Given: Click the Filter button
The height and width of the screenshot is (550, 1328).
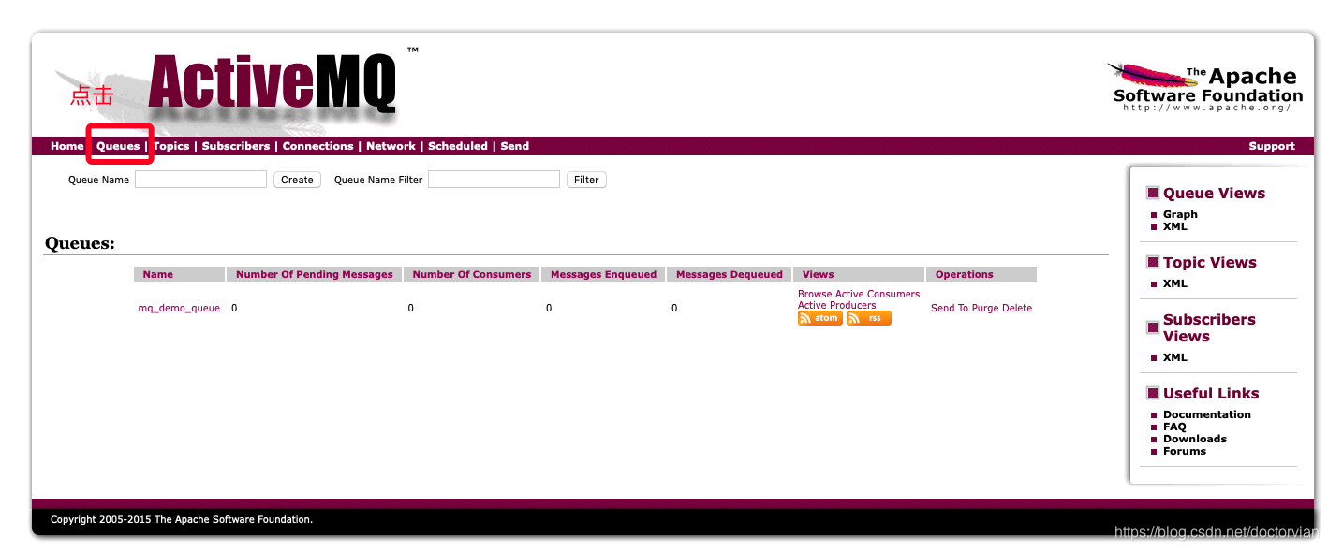Looking at the screenshot, I should pyautogui.click(x=586, y=180).
